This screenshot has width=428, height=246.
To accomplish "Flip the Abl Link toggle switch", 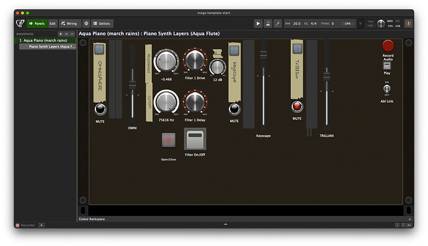I will (x=387, y=89).
